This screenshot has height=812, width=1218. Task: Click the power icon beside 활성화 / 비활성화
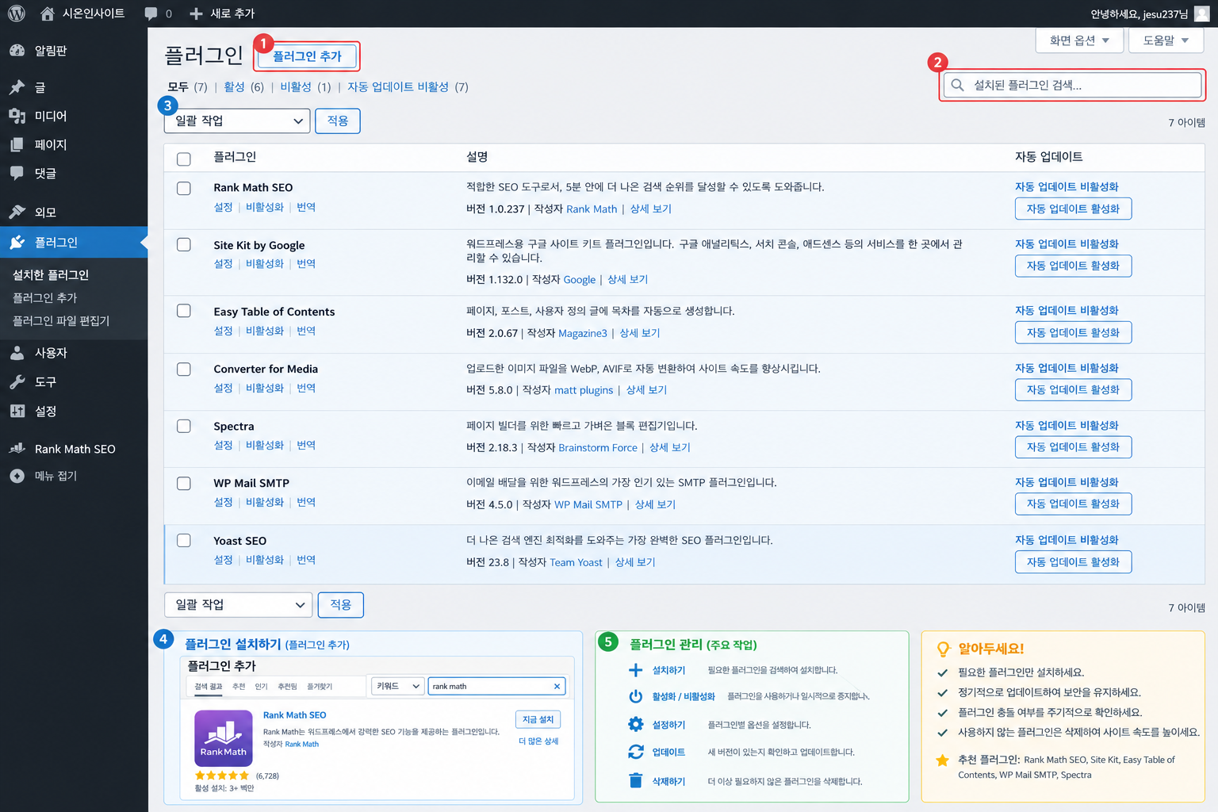click(635, 696)
